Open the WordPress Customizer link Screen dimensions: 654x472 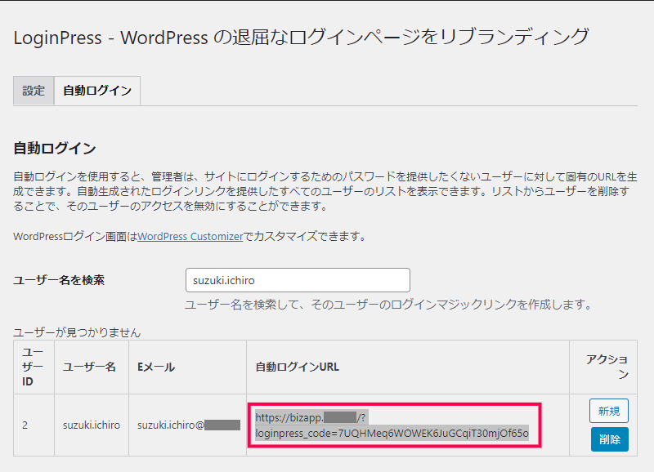[190, 237]
